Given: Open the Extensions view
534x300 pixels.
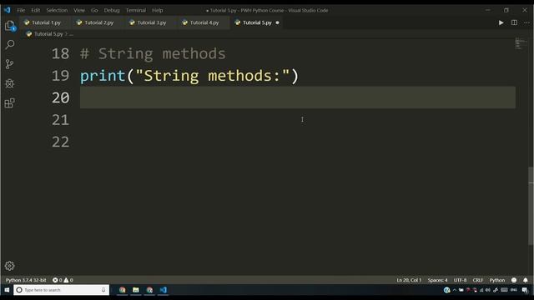Looking at the screenshot, I should [9, 103].
